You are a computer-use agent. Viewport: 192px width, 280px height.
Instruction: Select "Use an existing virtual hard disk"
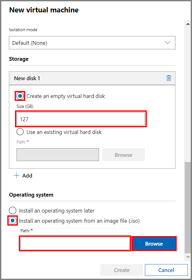coord(20,132)
